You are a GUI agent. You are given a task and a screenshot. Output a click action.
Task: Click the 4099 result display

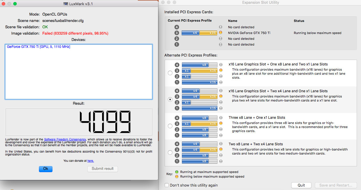(79, 122)
